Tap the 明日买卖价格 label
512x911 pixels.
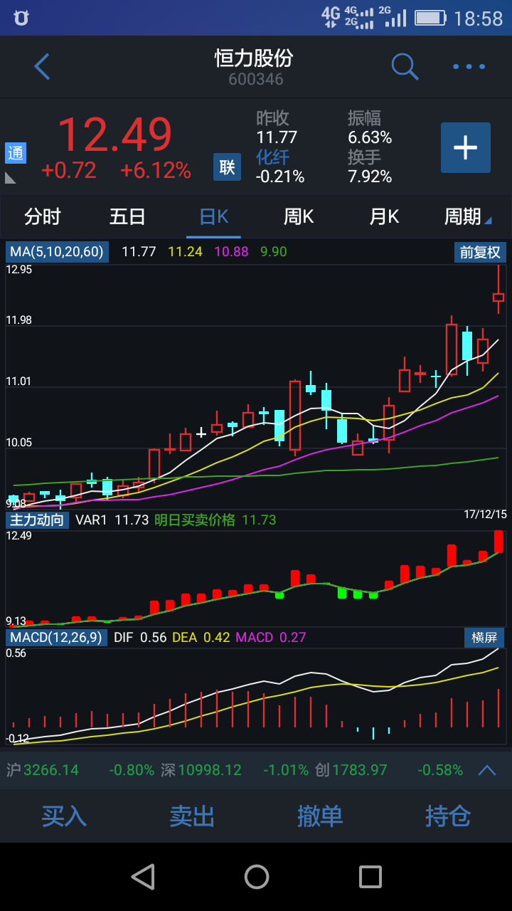pos(195,520)
